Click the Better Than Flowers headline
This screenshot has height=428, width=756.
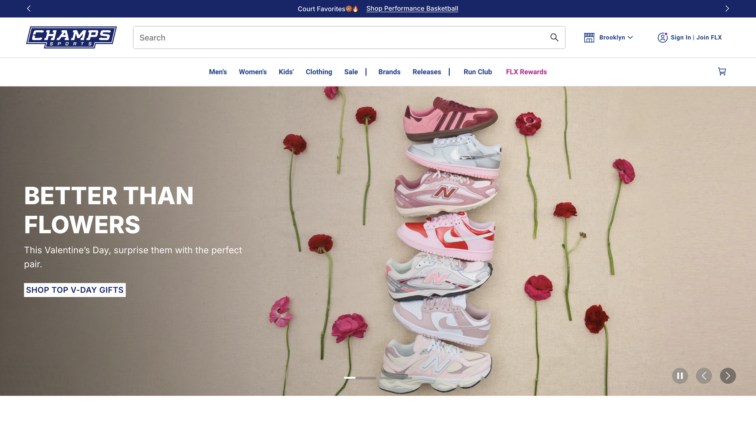click(x=109, y=210)
